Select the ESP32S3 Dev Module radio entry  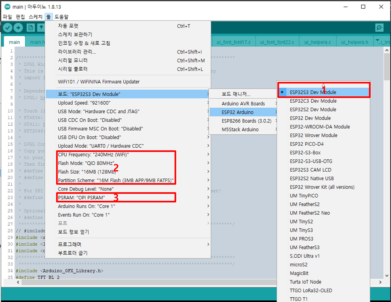(324, 92)
